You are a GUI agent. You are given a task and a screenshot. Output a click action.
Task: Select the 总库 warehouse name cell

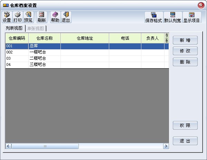click(45, 46)
